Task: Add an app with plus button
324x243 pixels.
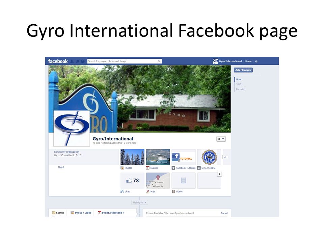Action: pyautogui.click(x=219, y=174)
